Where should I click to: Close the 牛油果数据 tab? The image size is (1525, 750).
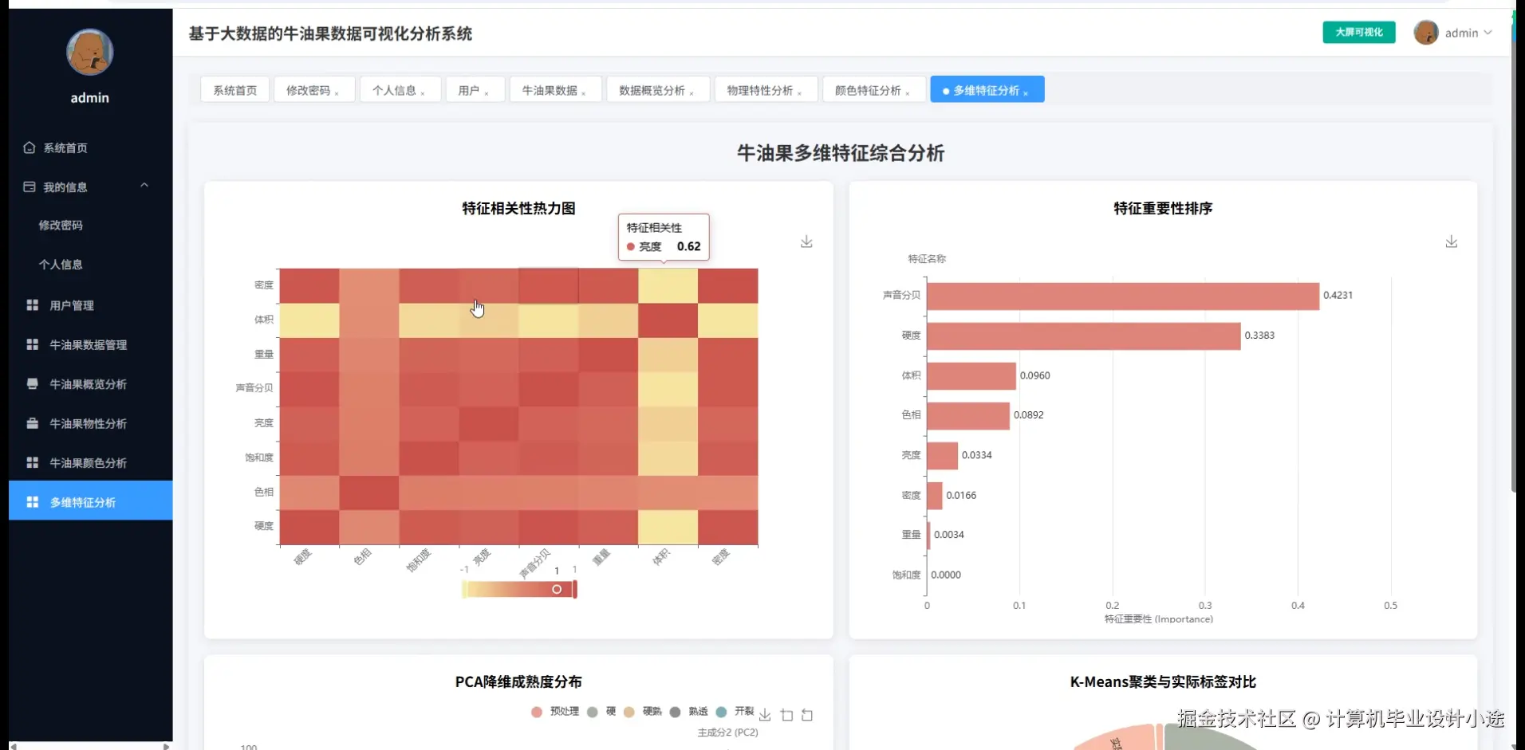point(584,93)
